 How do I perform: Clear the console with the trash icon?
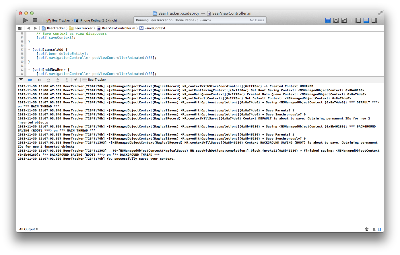click(367, 229)
